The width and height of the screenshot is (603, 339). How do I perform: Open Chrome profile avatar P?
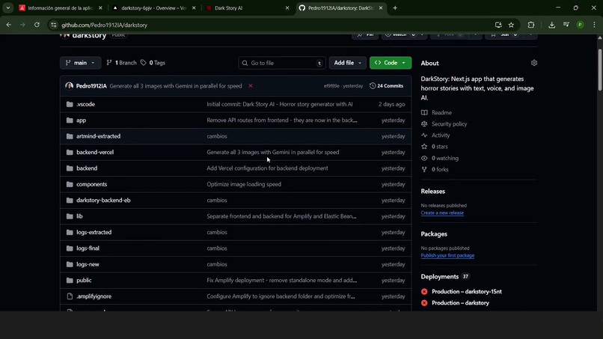tap(581, 25)
